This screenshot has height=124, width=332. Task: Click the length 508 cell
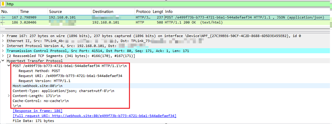[159, 22]
